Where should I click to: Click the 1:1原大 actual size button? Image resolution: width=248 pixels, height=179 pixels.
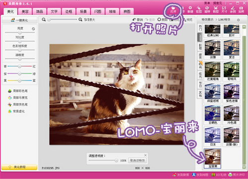89,20
